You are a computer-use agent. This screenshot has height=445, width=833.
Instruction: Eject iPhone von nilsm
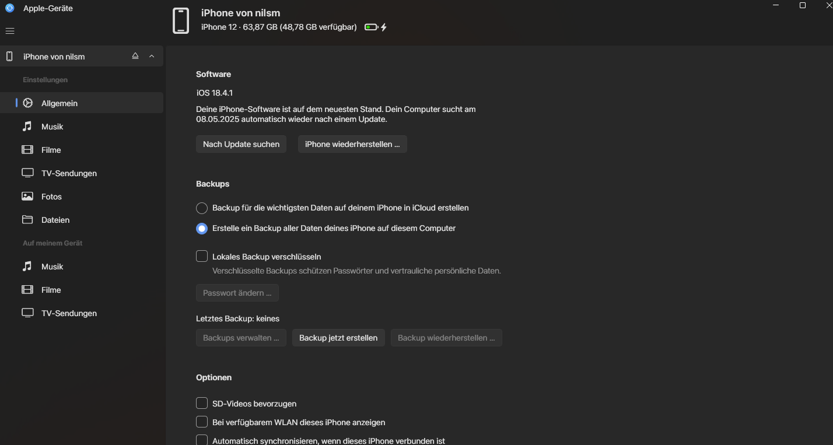click(135, 56)
